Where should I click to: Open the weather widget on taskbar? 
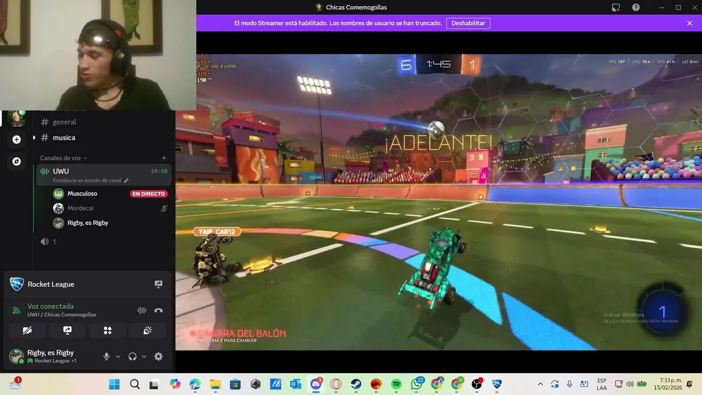point(15,384)
